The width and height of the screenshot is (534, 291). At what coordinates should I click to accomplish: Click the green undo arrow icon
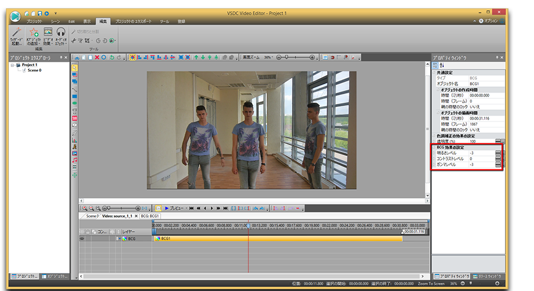click(x=111, y=57)
